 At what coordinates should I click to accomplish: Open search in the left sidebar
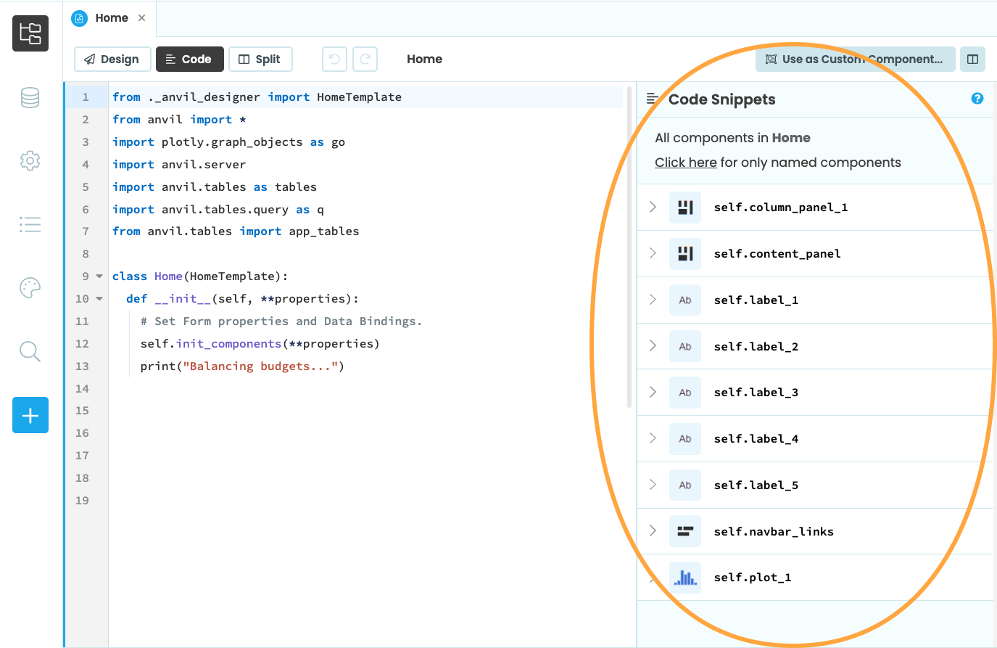click(30, 351)
